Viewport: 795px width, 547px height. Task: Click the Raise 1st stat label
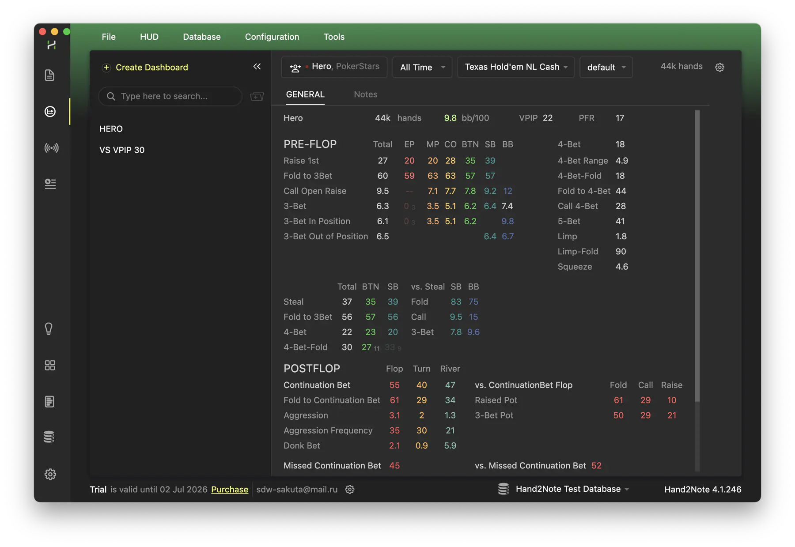point(301,161)
